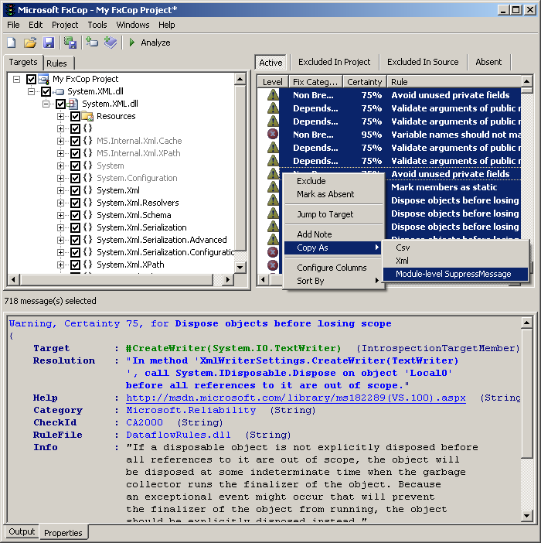Click the Save All toolbar icon

70,43
